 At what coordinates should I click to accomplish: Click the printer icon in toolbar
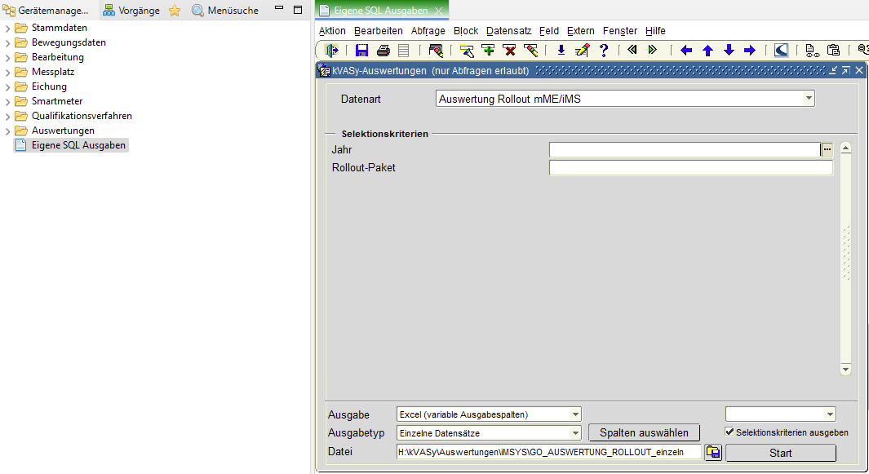383,51
